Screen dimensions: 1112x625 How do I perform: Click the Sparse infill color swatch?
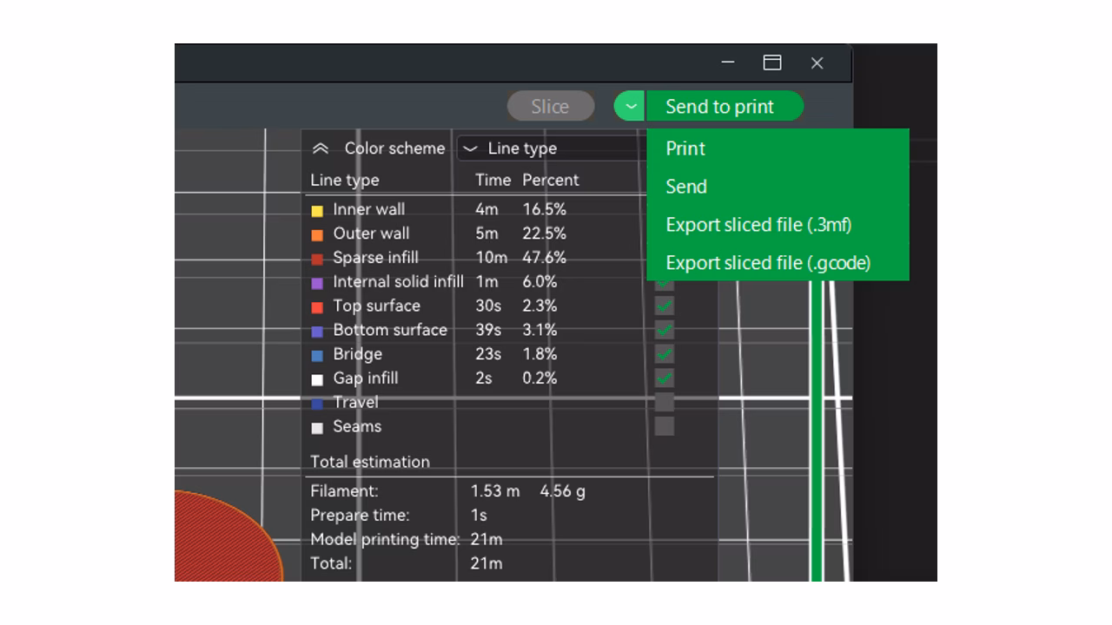pos(317,259)
